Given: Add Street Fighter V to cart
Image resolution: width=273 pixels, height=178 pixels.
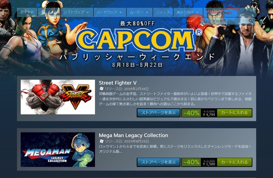Looking at the screenshot, I should tap(234, 113).
